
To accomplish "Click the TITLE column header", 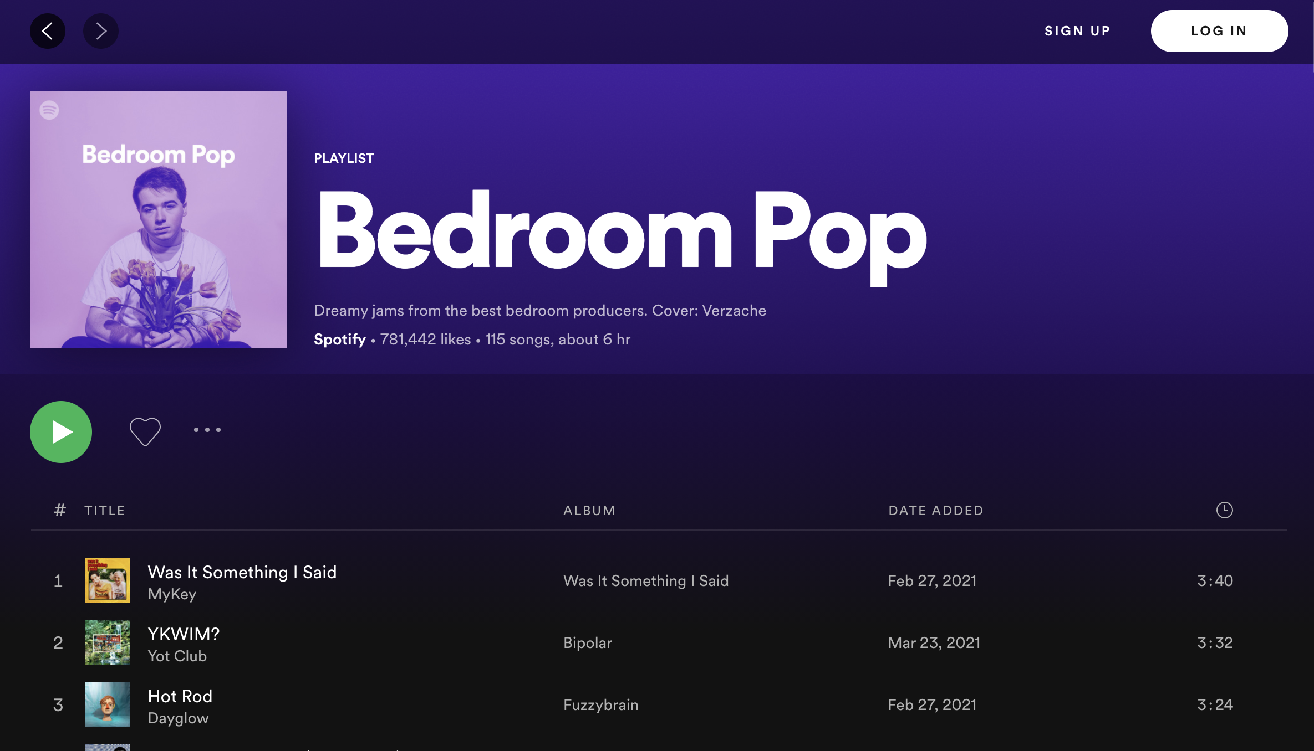I will point(105,511).
